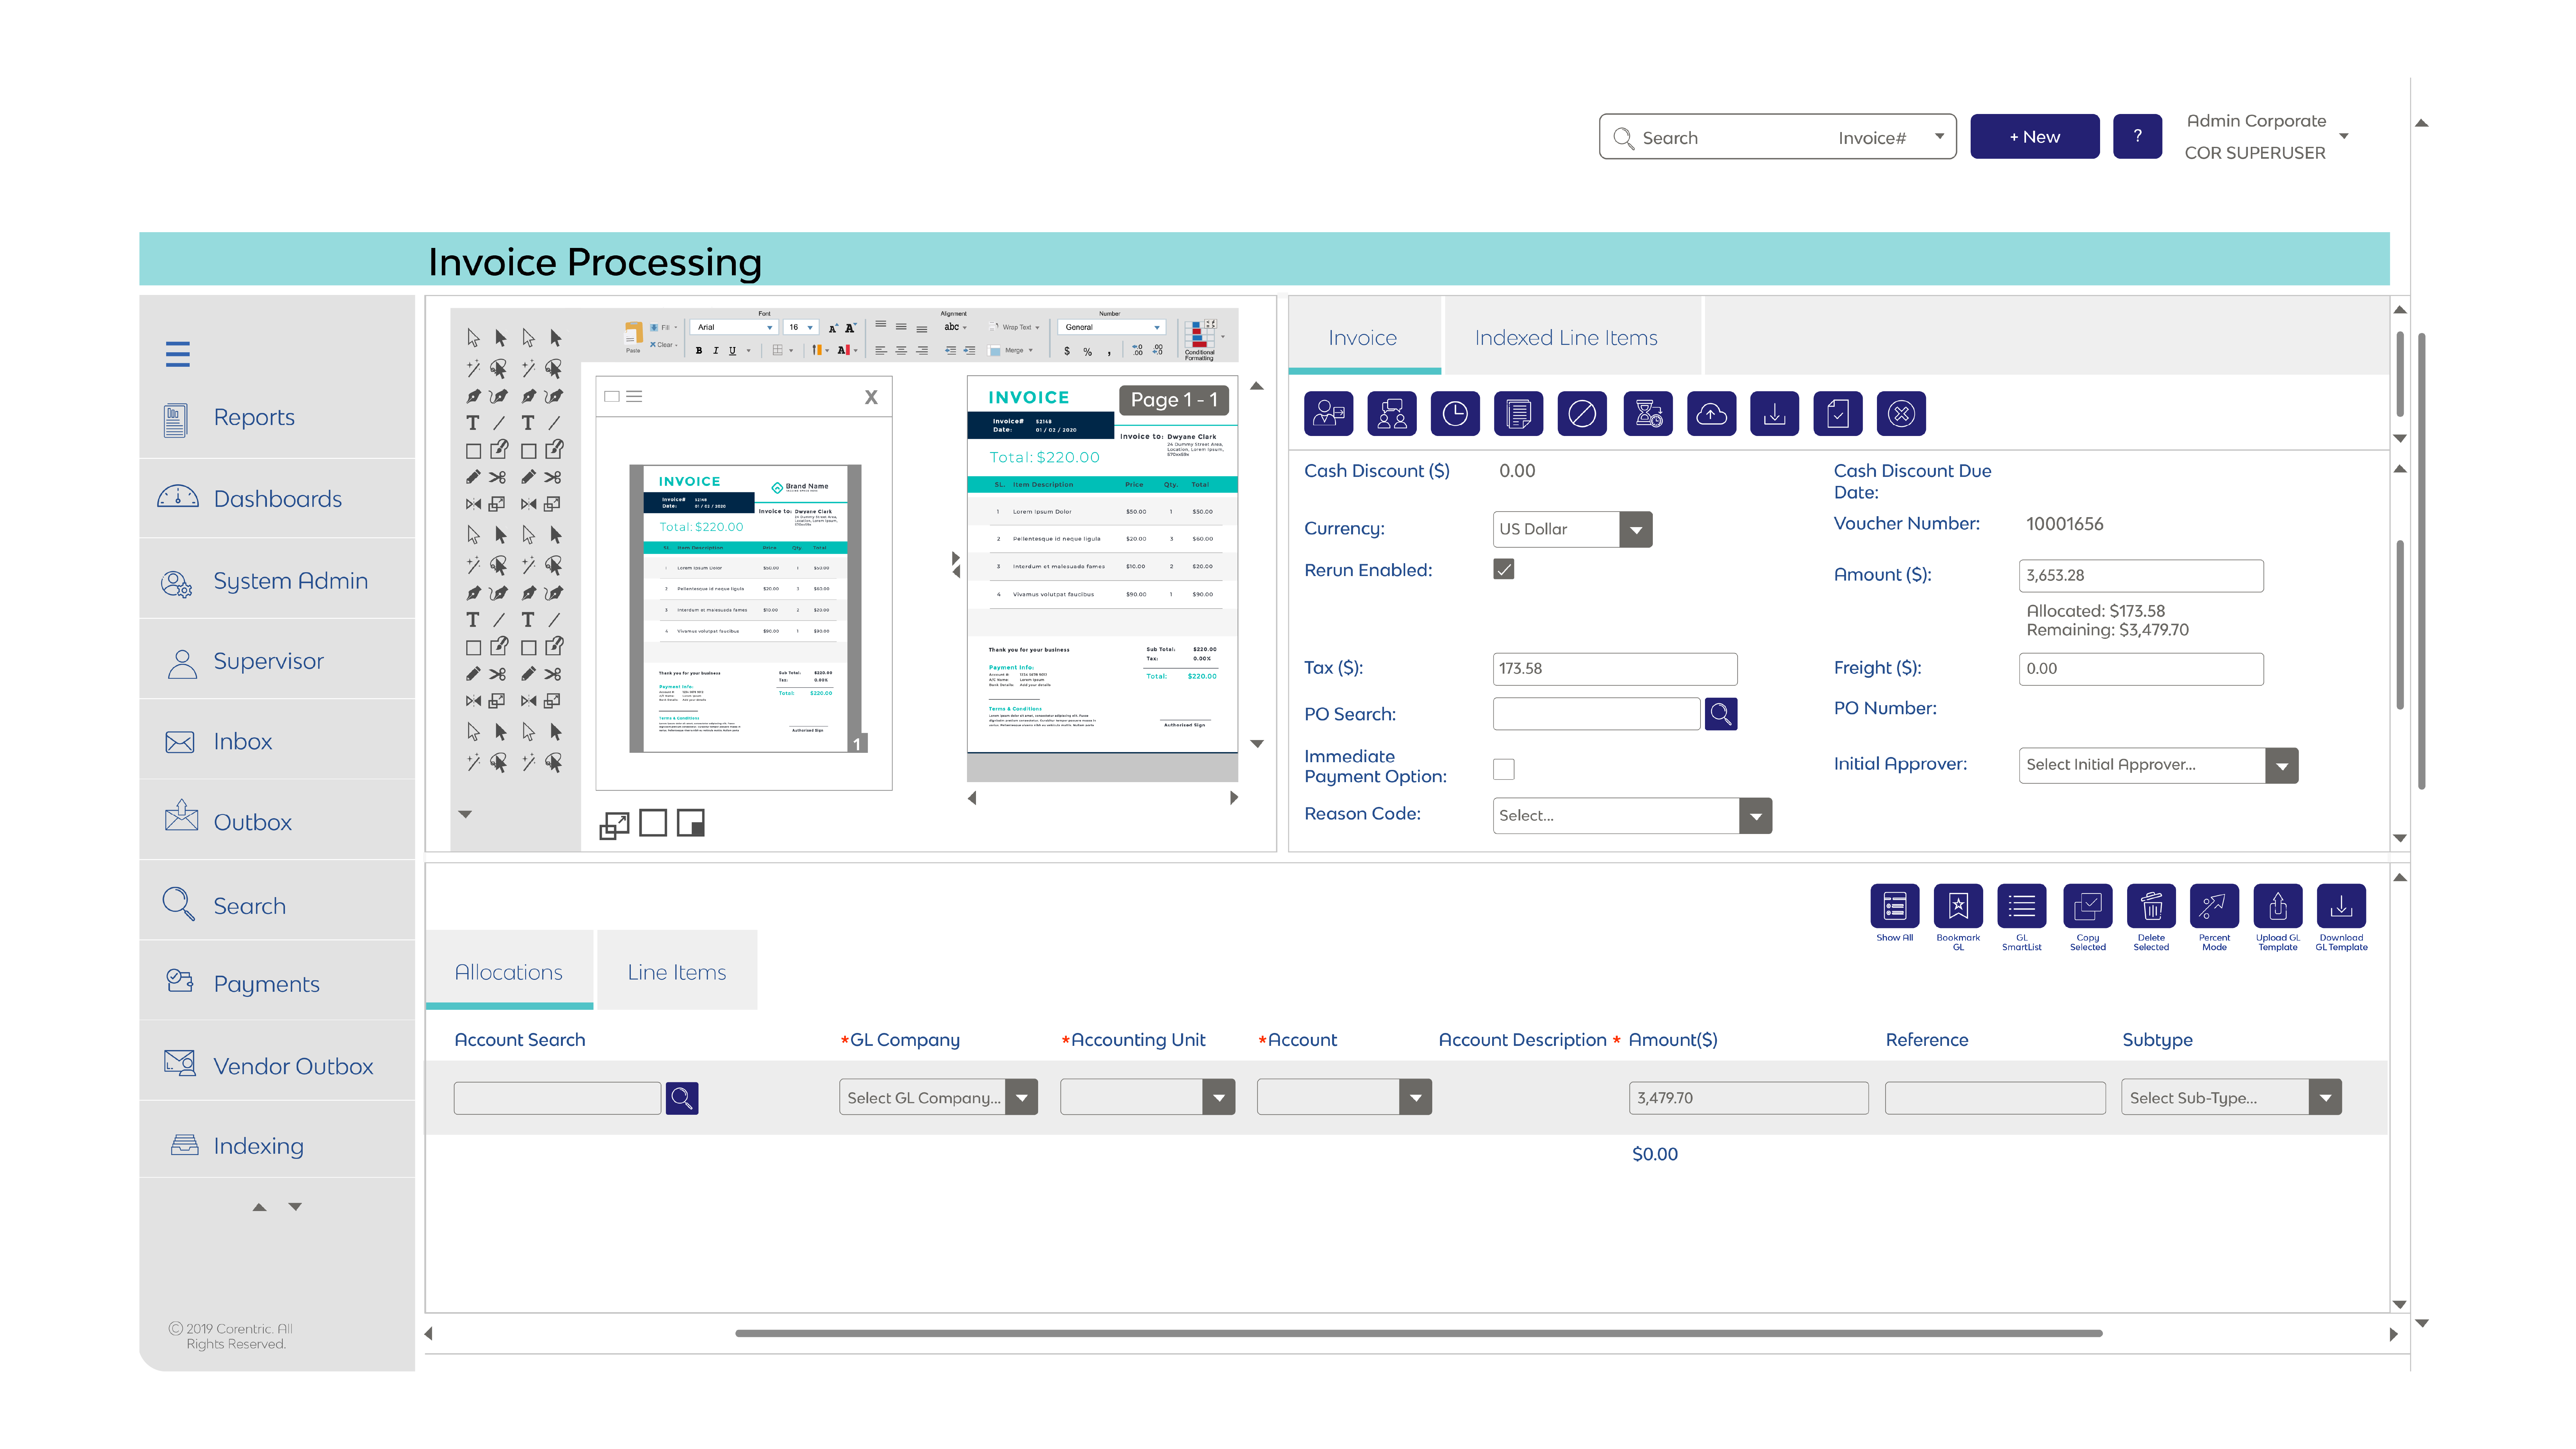Viewport: 2576px width, 1449px height.
Task: Open the hamburger menu in sidebar
Action: 178,354
